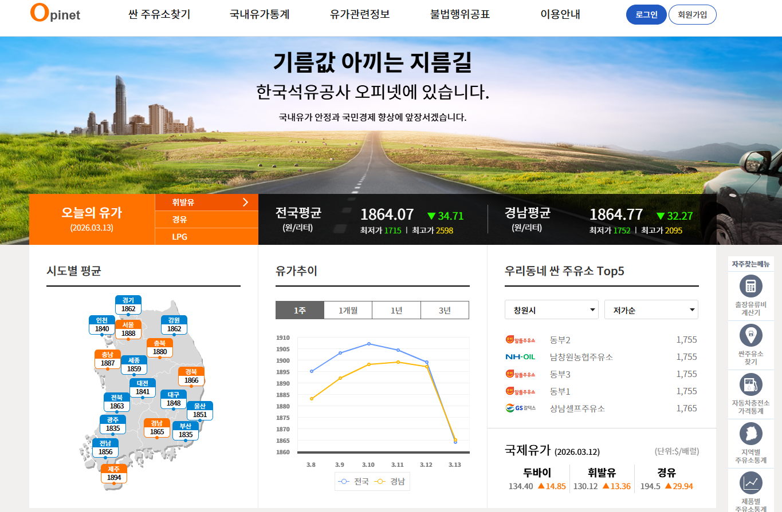The image size is (782, 512).
Task: Open the 창원시 region dropdown
Action: tap(551, 309)
